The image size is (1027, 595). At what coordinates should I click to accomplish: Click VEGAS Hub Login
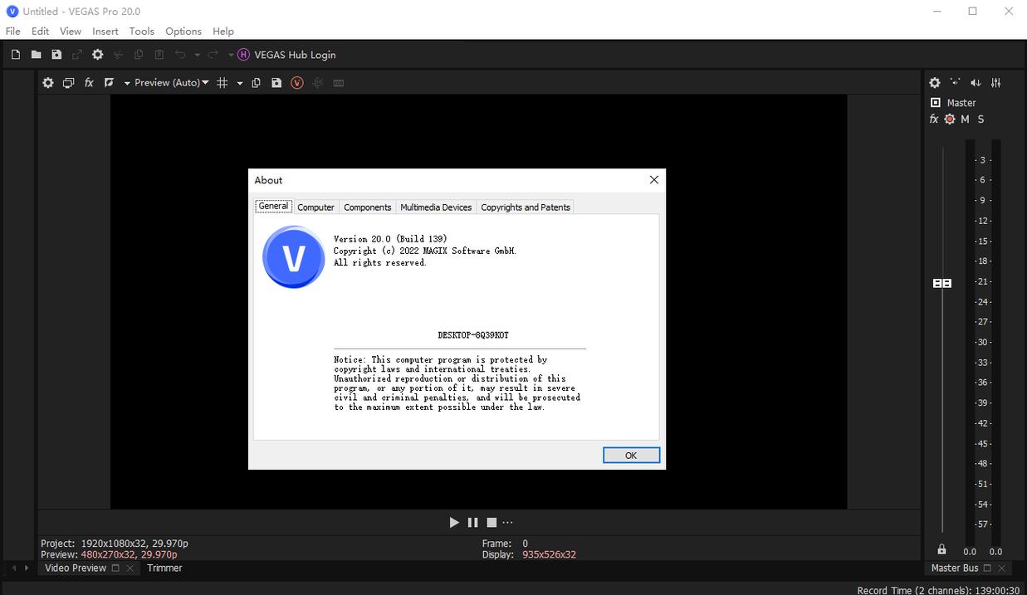point(295,55)
